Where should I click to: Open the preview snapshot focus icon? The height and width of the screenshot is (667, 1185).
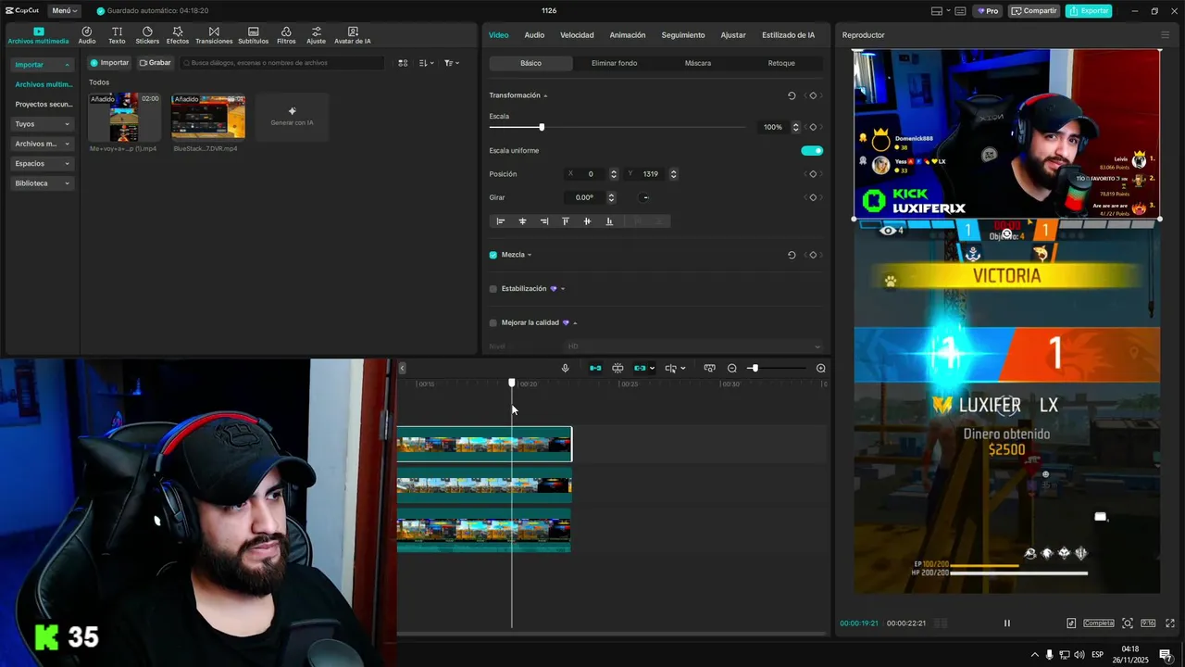coord(1128,623)
